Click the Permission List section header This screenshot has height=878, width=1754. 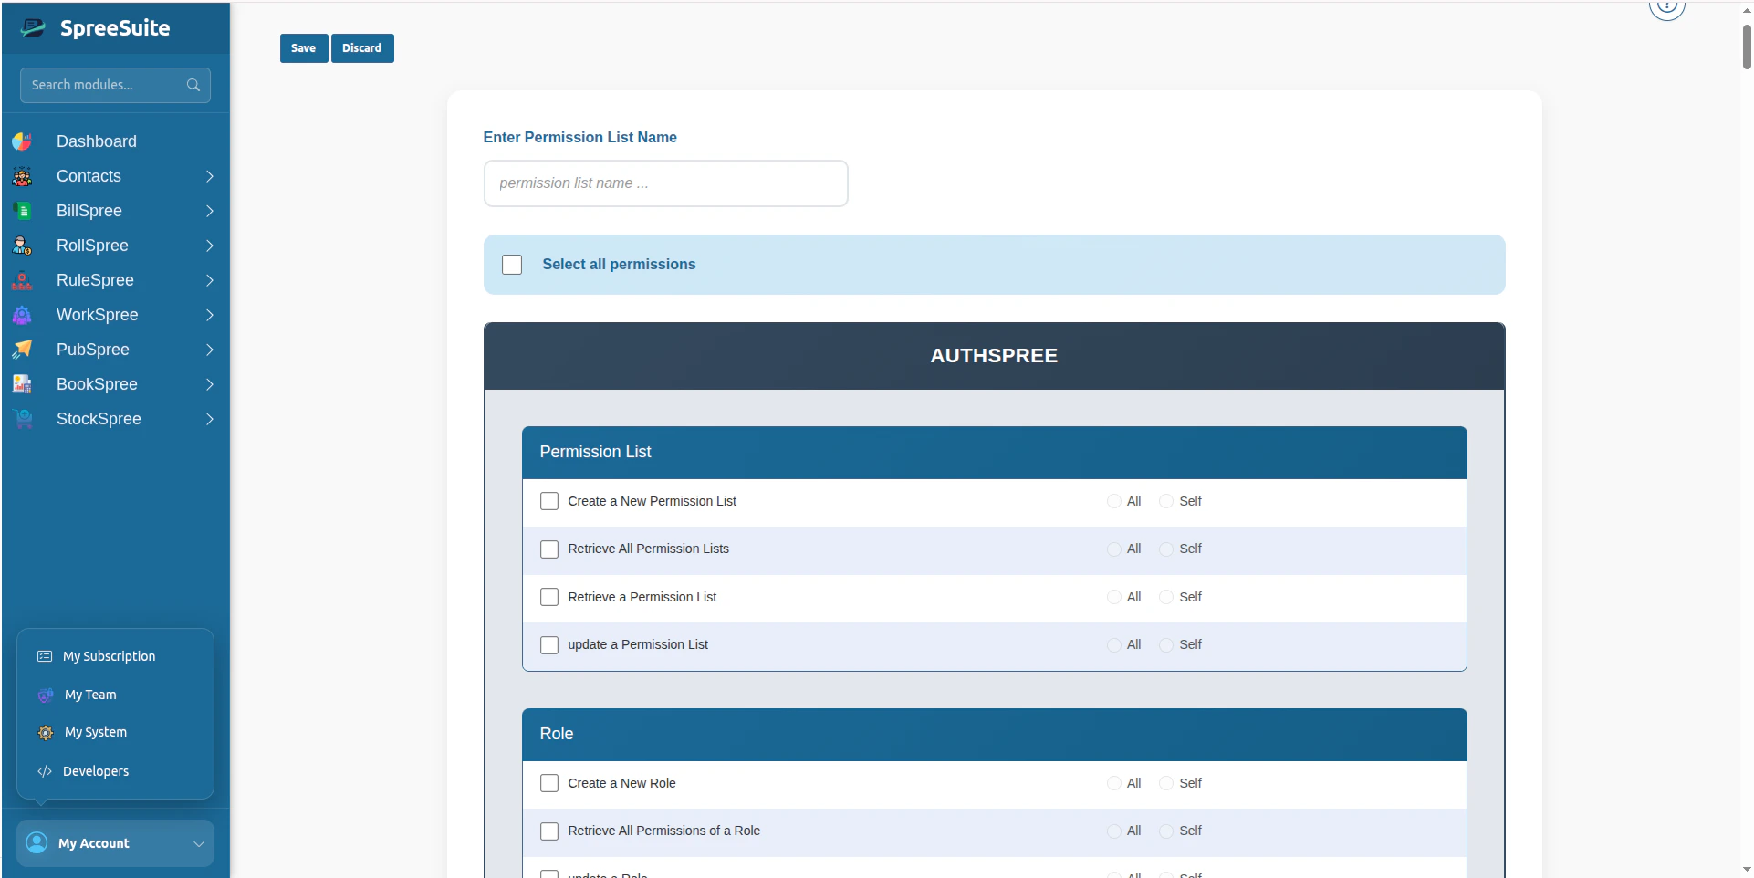[x=994, y=453]
